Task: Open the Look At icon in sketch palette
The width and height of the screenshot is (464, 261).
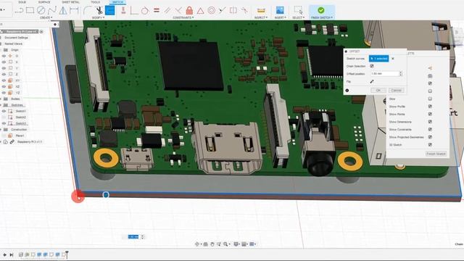Action: click(x=430, y=75)
